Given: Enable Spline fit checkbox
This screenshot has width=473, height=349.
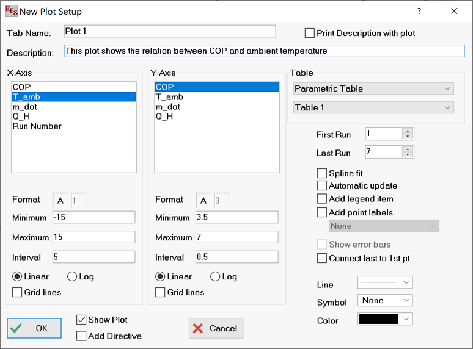Looking at the screenshot, I should pyautogui.click(x=322, y=173).
